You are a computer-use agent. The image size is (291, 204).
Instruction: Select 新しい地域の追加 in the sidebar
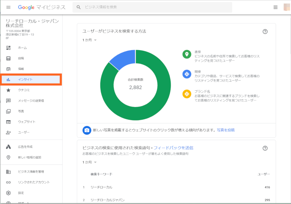[31, 157]
